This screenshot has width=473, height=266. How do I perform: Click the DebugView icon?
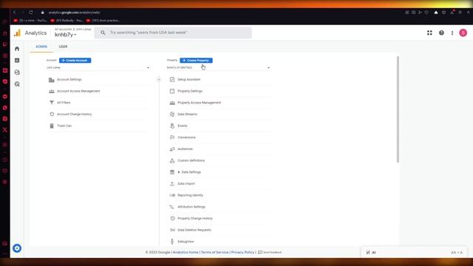172,242
